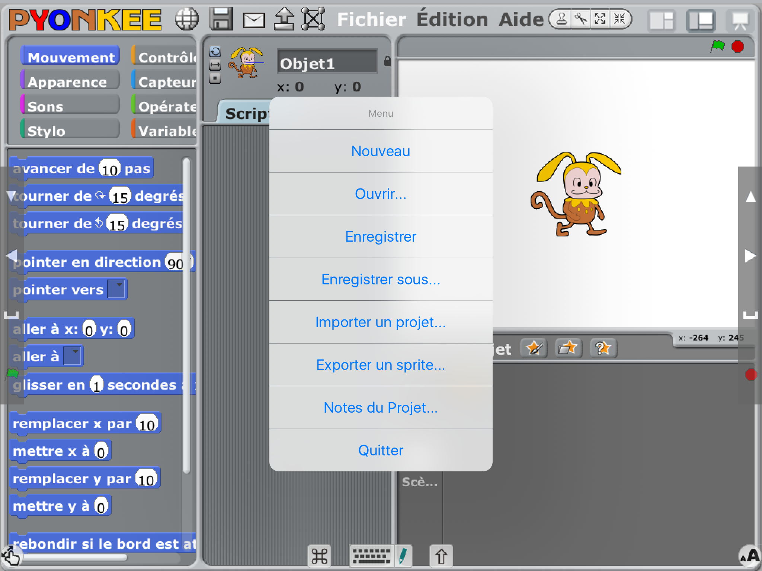Click surprise sprite question star icon
Image resolution: width=762 pixels, height=571 pixels.
[x=603, y=348]
